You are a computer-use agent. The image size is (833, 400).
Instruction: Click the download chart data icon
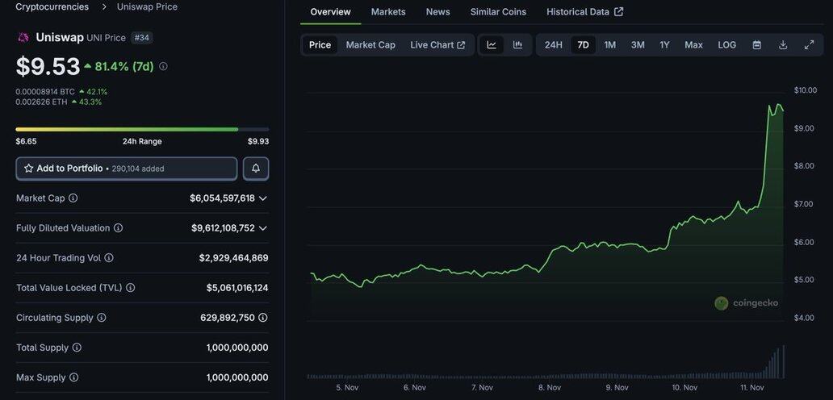[782, 45]
